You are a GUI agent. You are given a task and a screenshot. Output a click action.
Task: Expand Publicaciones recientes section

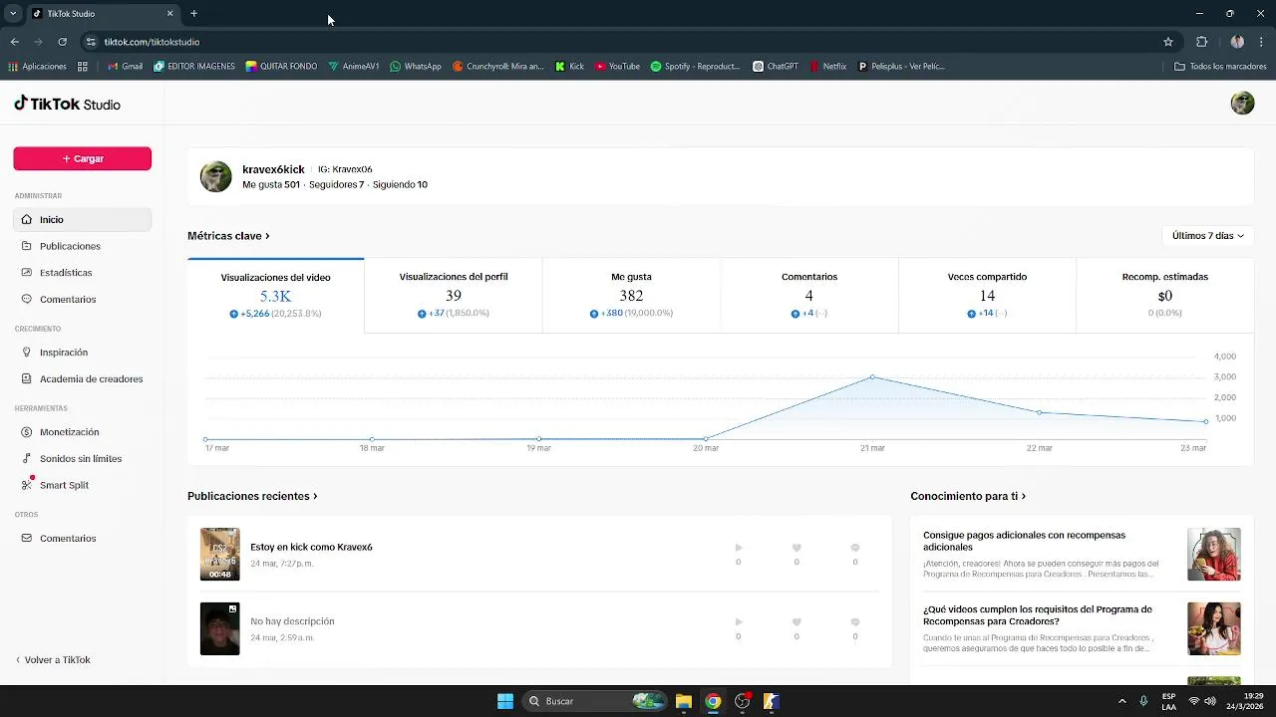point(252,496)
